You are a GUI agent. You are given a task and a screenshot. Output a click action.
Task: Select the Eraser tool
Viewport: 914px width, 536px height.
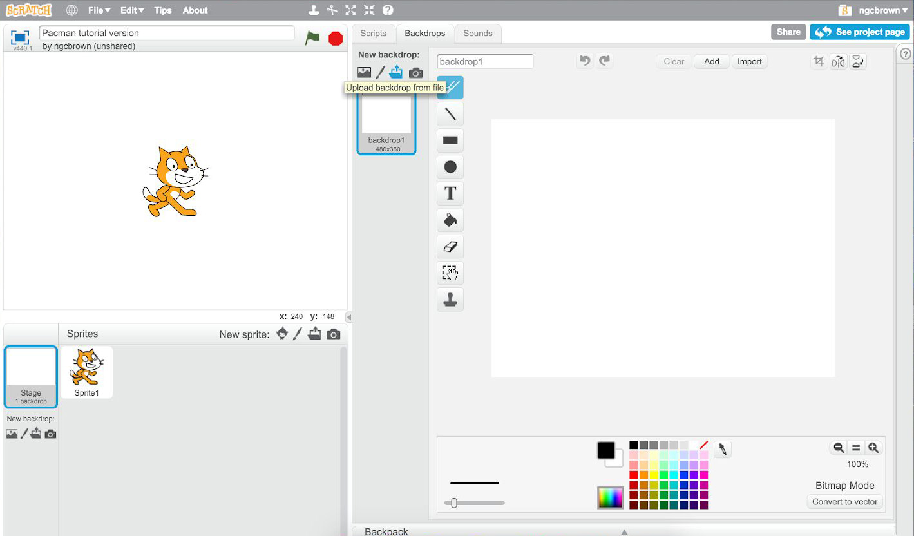pos(450,247)
